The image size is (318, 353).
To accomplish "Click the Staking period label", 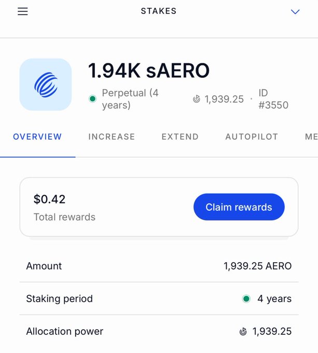I will 59,298.
